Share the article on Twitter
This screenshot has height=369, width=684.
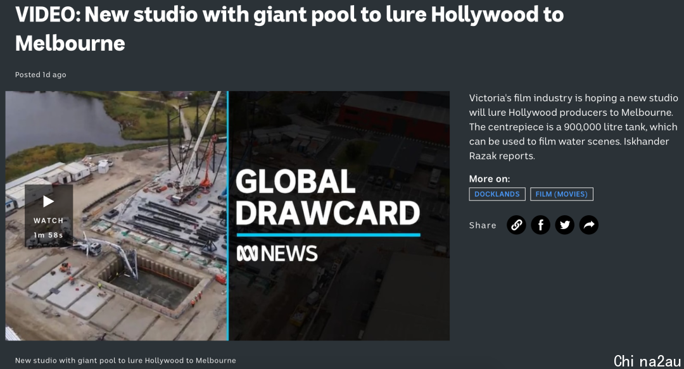tap(564, 225)
